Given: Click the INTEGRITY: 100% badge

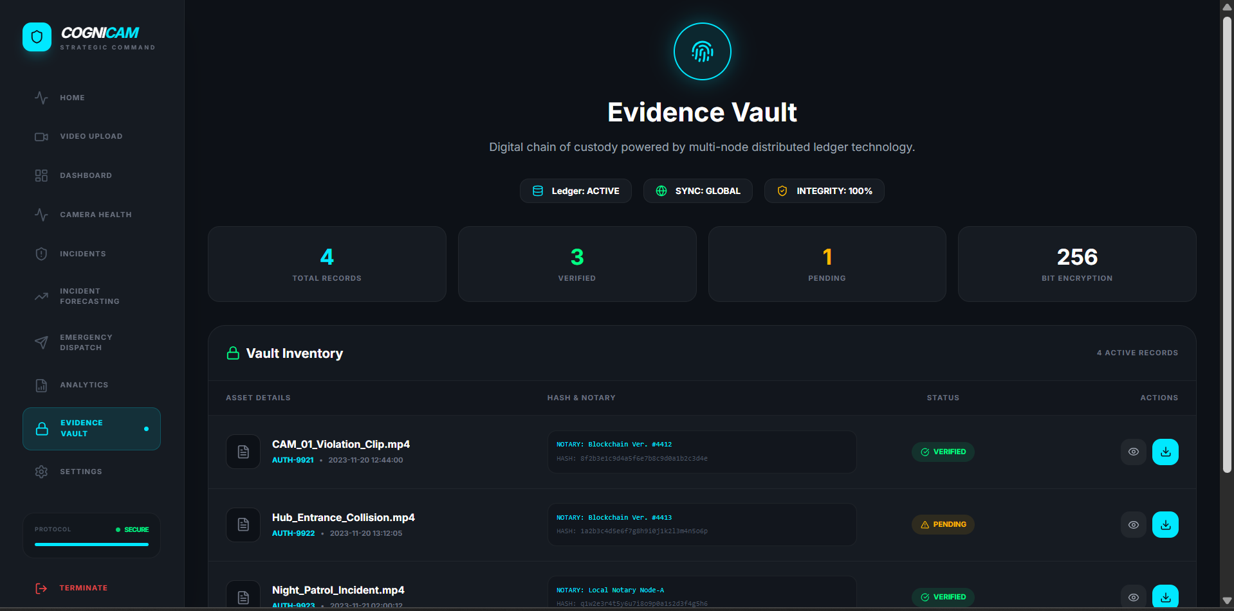Looking at the screenshot, I should [x=824, y=191].
